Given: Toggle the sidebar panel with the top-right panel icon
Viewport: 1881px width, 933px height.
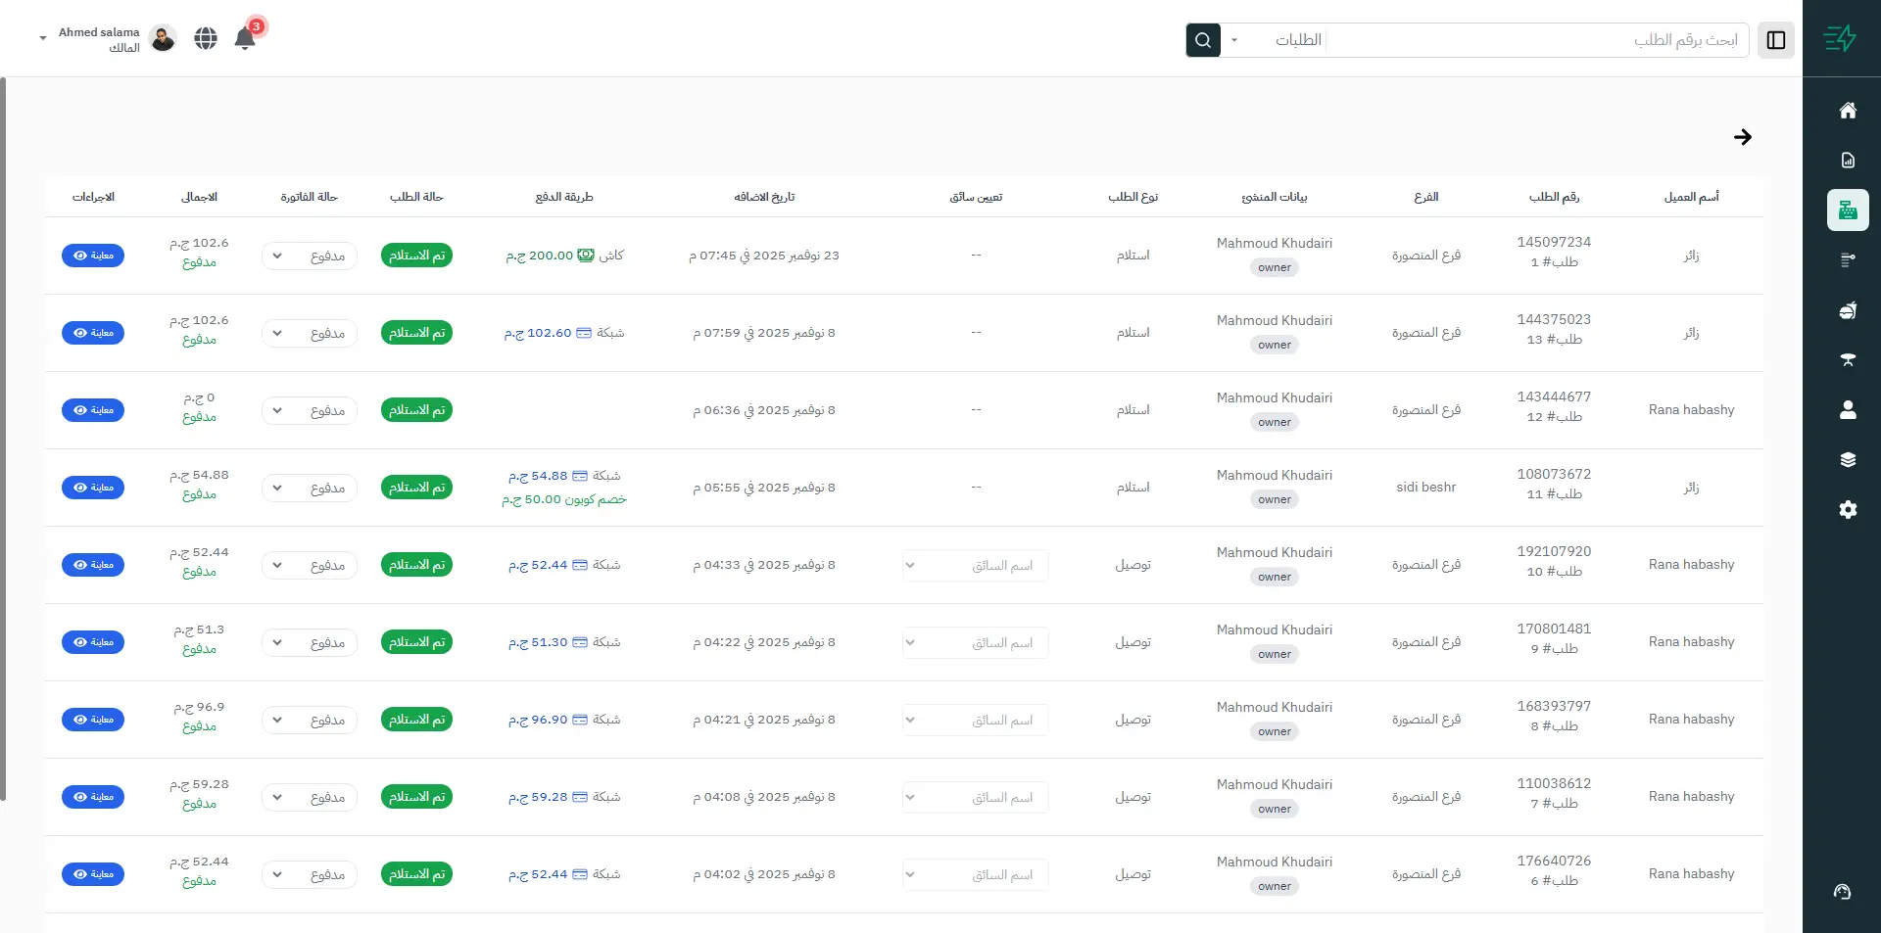Looking at the screenshot, I should pos(1775,40).
